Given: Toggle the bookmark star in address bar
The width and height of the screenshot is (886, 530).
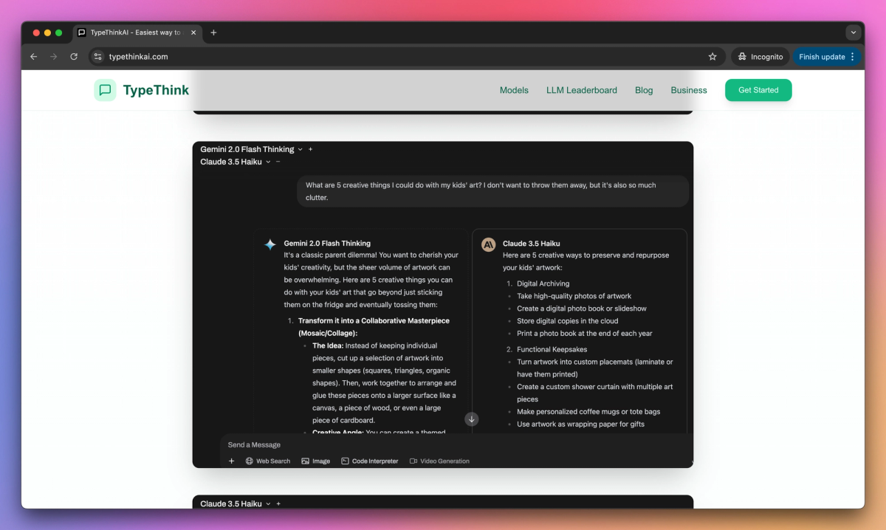Looking at the screenshot, I should click(x=712, y=56).
